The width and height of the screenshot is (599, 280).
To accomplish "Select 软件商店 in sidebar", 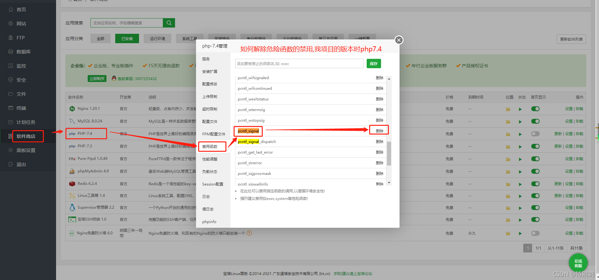I will [x=28, y=136].
